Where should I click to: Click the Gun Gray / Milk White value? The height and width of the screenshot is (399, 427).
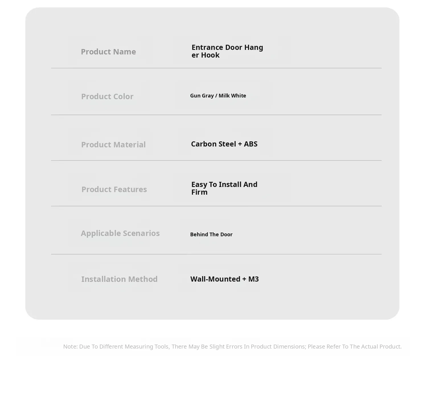(x=218, y=96)
